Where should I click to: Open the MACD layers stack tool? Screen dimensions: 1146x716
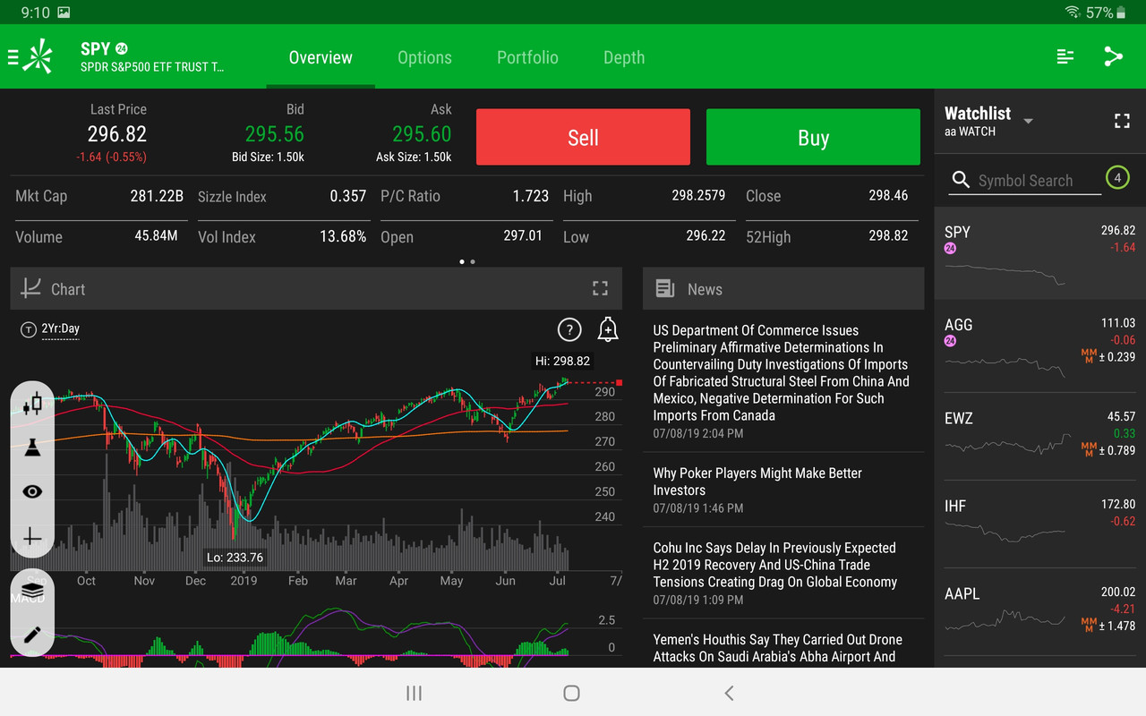[32, 591]
